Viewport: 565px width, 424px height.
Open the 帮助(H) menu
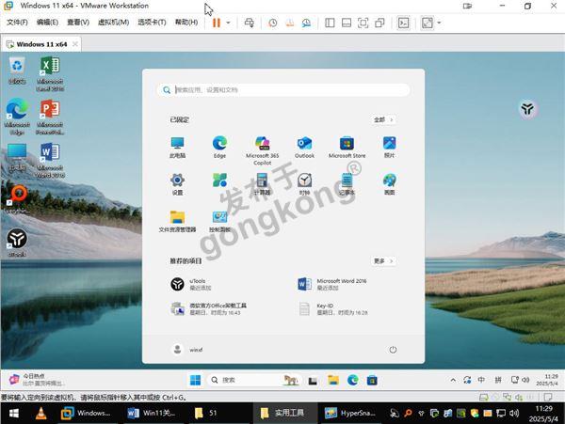point(186,23)
